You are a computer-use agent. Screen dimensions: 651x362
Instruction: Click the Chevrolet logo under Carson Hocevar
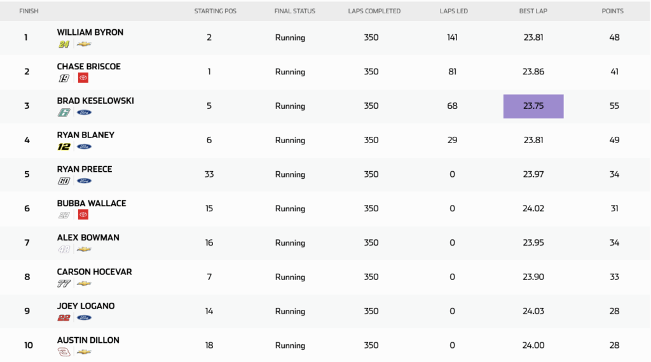[x=84, y=284]
